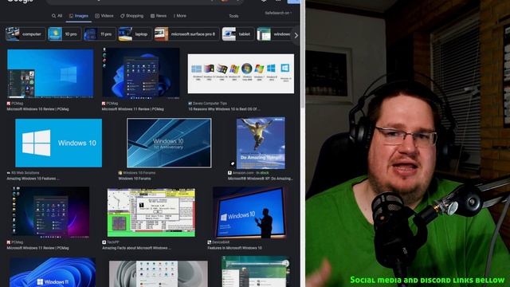The width and height of the screenshot is (510, 287).
Task: Open Amazing Facts about Microsoft Windows link
Action: point(136,248)
